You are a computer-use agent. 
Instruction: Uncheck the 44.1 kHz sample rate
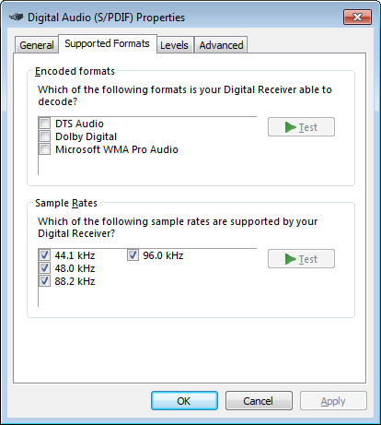click(45, 254)
